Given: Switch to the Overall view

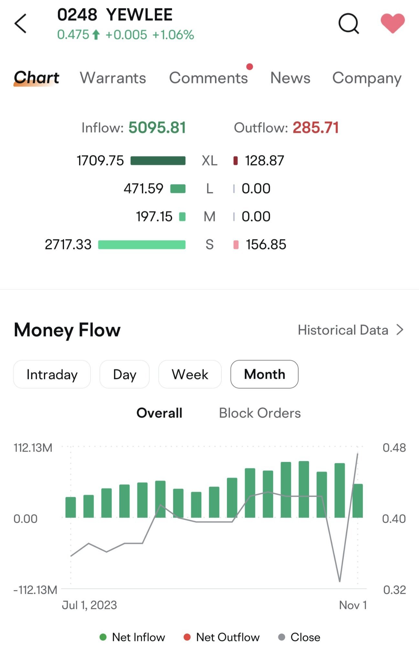Looking at the screenshot, I should coord(159,413).
